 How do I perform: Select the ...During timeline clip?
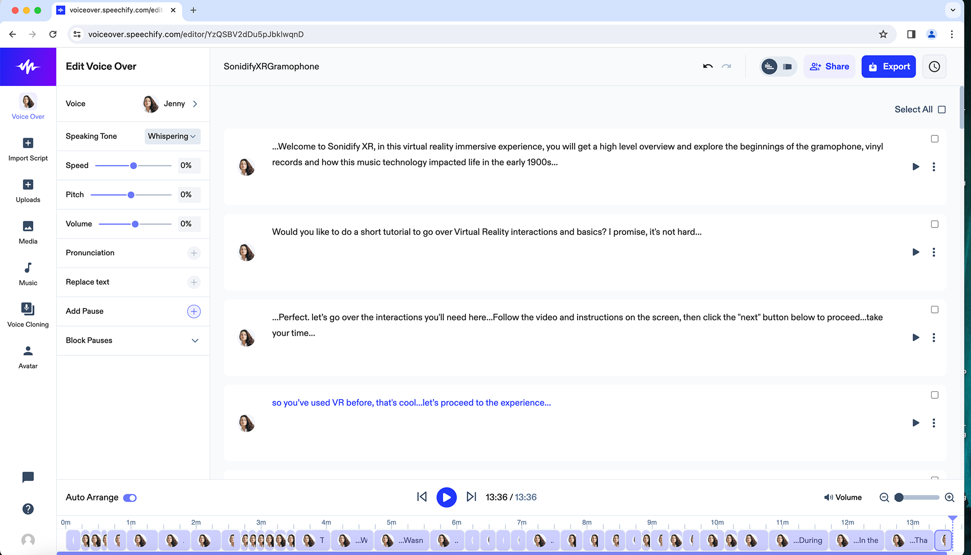pyautogui.click(x=799, y=541)
